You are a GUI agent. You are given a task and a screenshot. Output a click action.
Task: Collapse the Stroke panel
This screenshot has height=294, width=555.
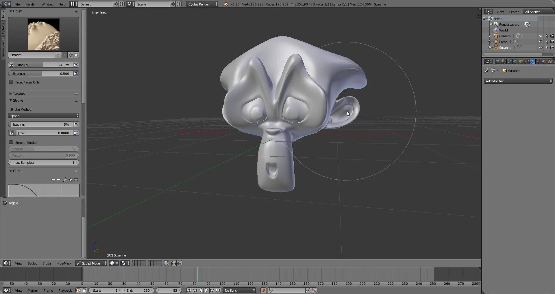11,100
